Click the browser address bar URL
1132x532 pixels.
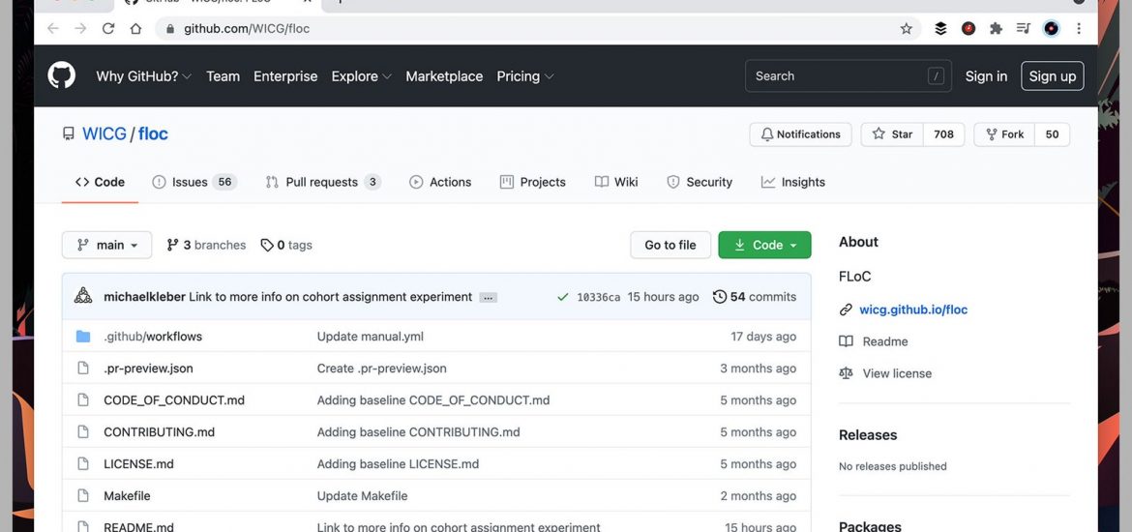pos(247,29)
